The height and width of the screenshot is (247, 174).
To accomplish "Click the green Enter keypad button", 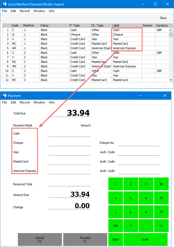I will click(x=145, y=240).
